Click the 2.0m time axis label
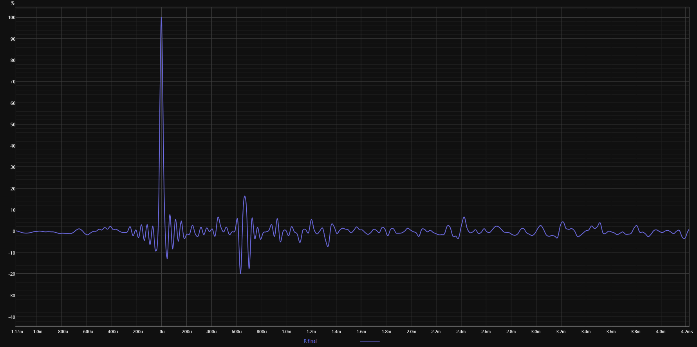 point(411,332)
